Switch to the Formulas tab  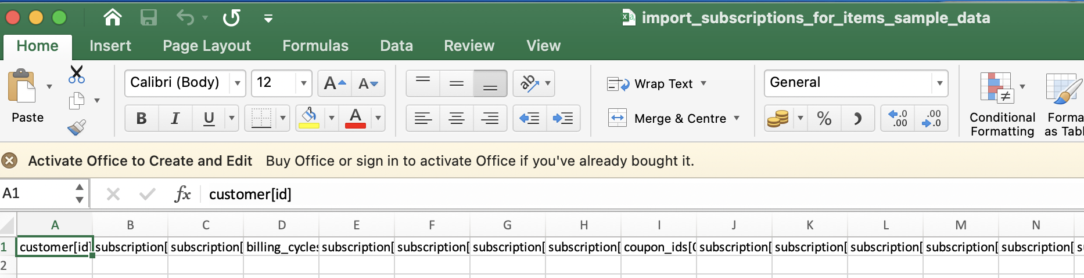tap(315, 46)
